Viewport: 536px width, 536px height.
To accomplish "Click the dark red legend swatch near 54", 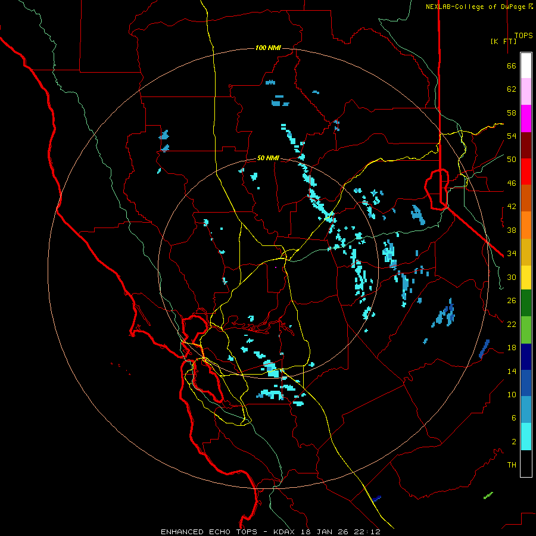I will point(526,145).
